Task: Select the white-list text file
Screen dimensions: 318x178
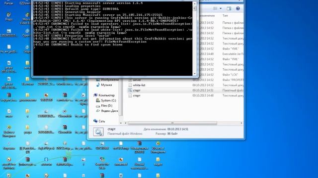Action: click(139, 85)
